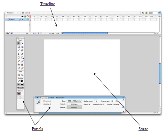Select the Paint Bucket tool
This screenshot has height=134, width=166.
coord(22,65)
